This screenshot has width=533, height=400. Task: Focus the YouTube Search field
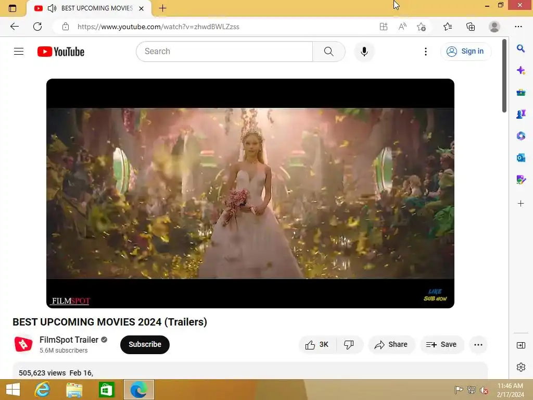[224, 52]
